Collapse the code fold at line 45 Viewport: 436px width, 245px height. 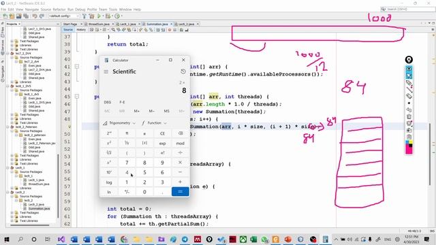click(77, 97)
